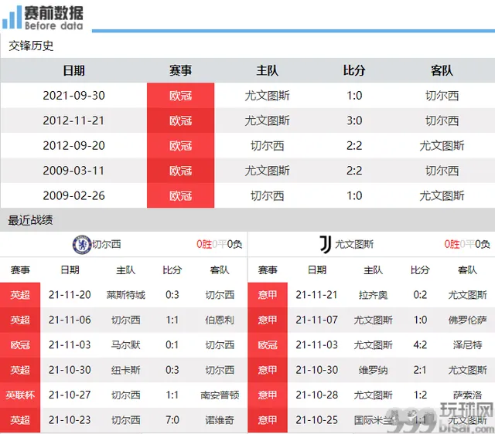Select the date 21-10-28
This screenshot has width=495, height=434.
click(316, 395)
